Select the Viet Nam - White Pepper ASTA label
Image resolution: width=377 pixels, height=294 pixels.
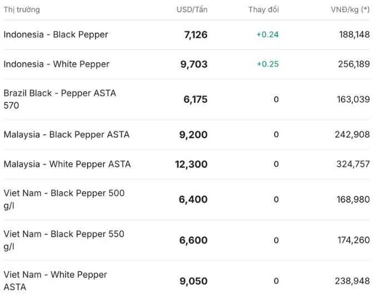click(x=55, y=280)
